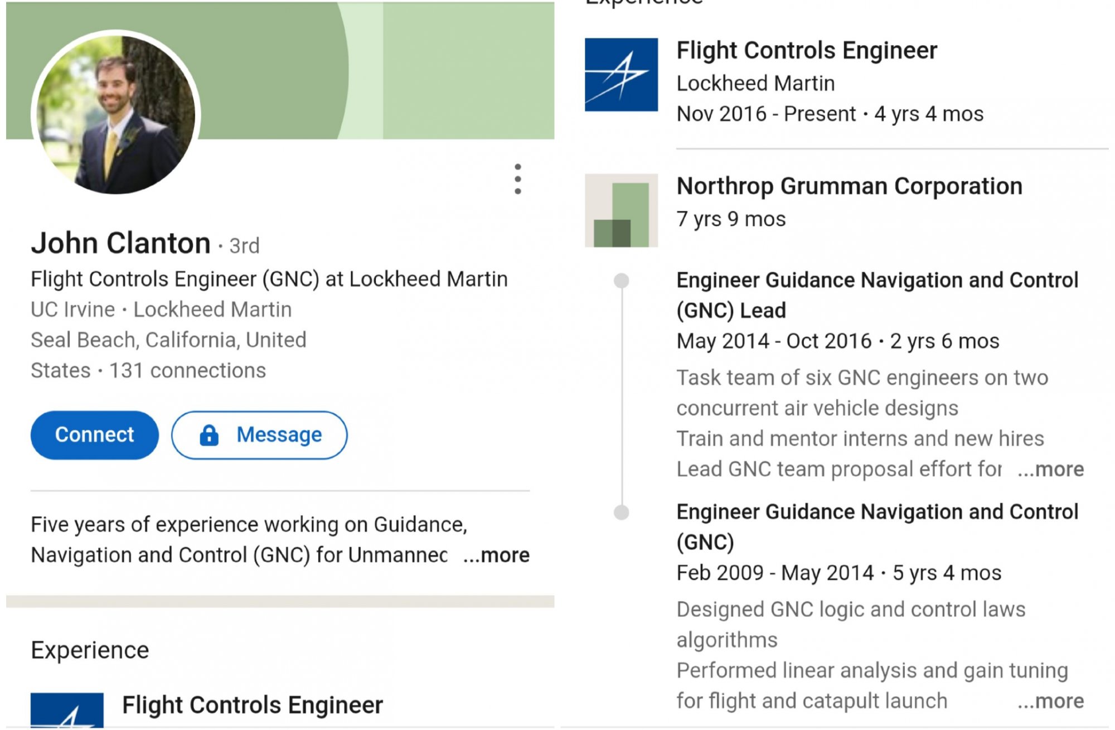Click 'Train and mentor interns and new hires'
The height and width of the screenshot is (730, 1115).
860,438
